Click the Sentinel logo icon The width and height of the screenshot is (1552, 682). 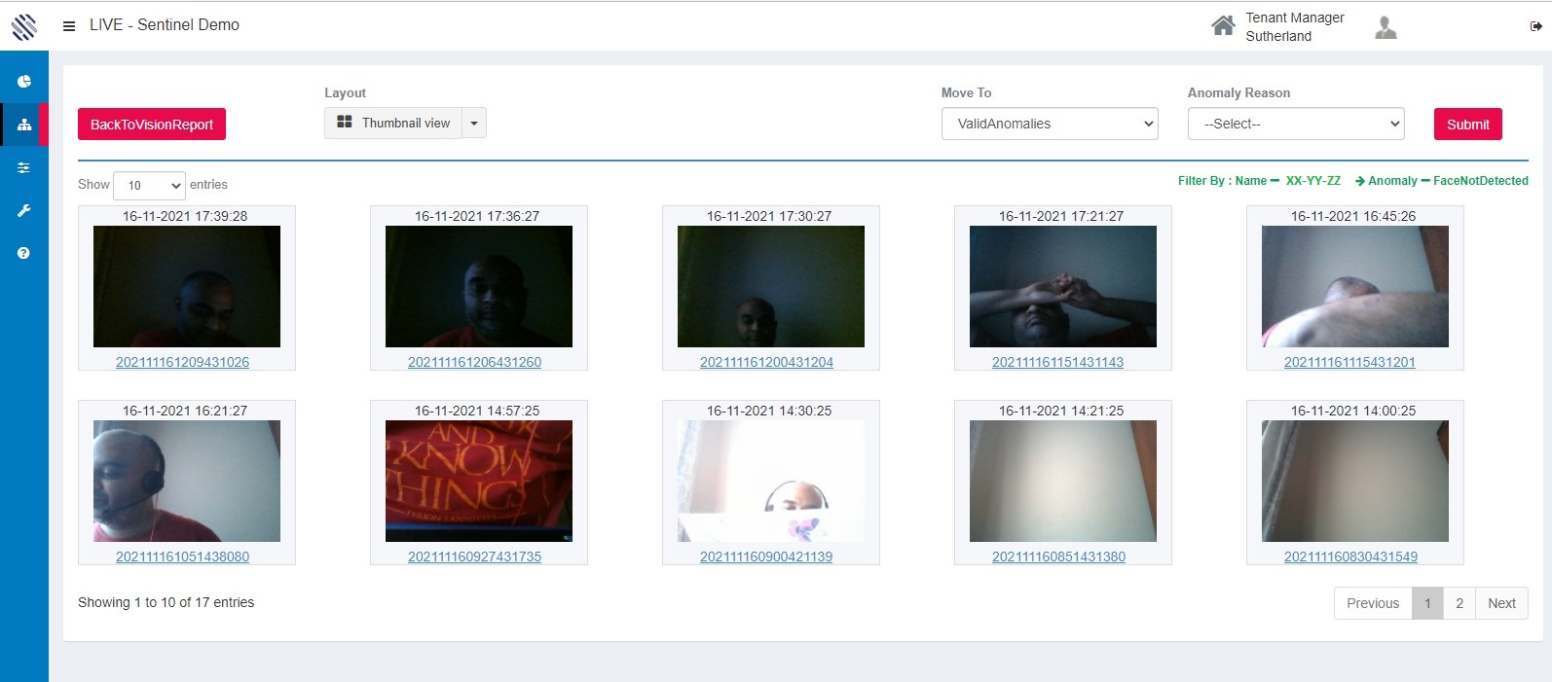(24, 26)
